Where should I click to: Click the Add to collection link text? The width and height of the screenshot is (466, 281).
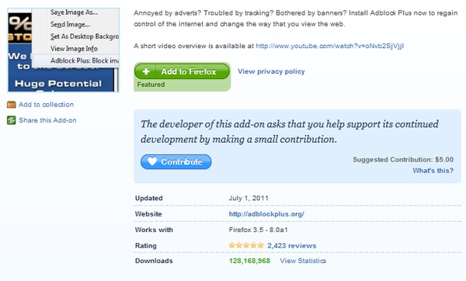tap(46, 105)
